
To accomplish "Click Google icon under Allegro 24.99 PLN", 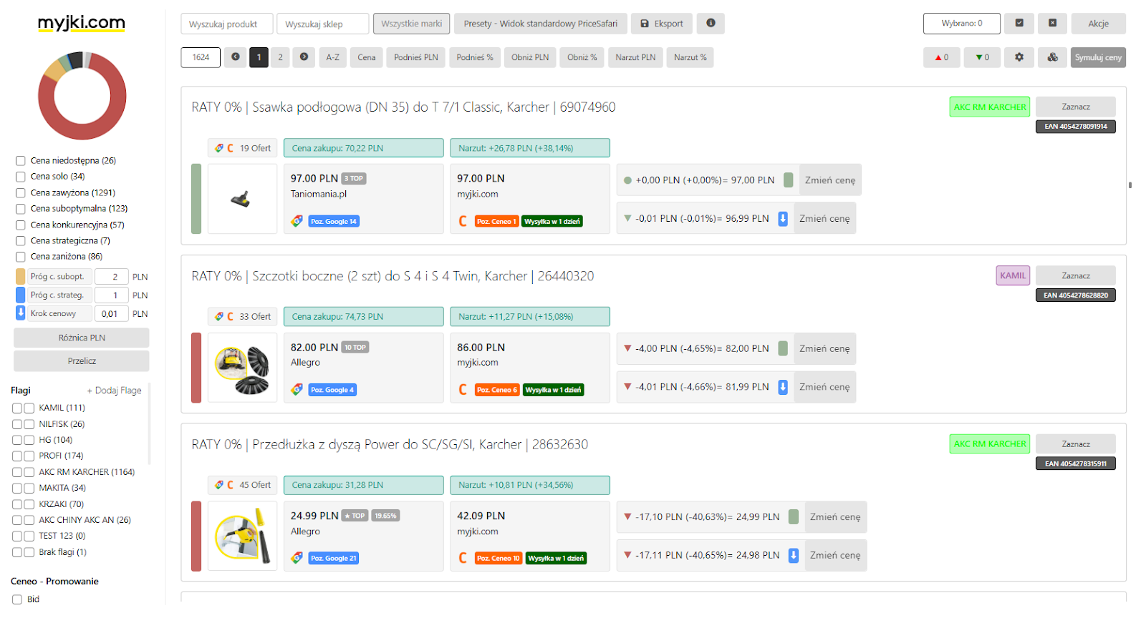I will click(x=297, y=558).
